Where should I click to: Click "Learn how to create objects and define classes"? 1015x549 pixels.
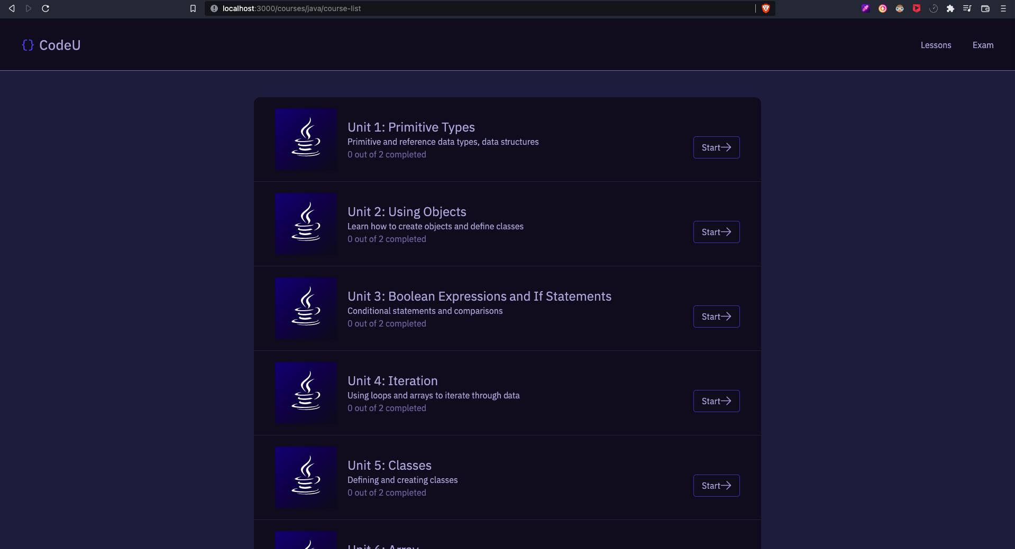click(435, 226)
